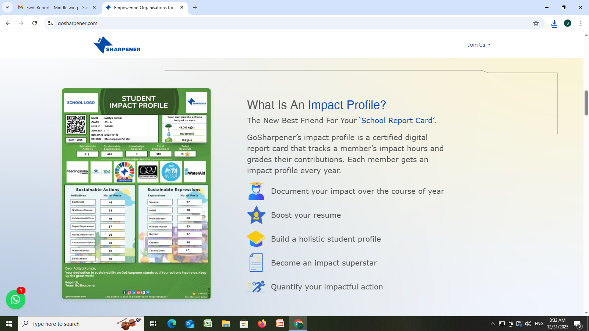The image size is (589, 331).
Task: Go forward in browser history
Action: pyautogui.click(x=21, y=23)
